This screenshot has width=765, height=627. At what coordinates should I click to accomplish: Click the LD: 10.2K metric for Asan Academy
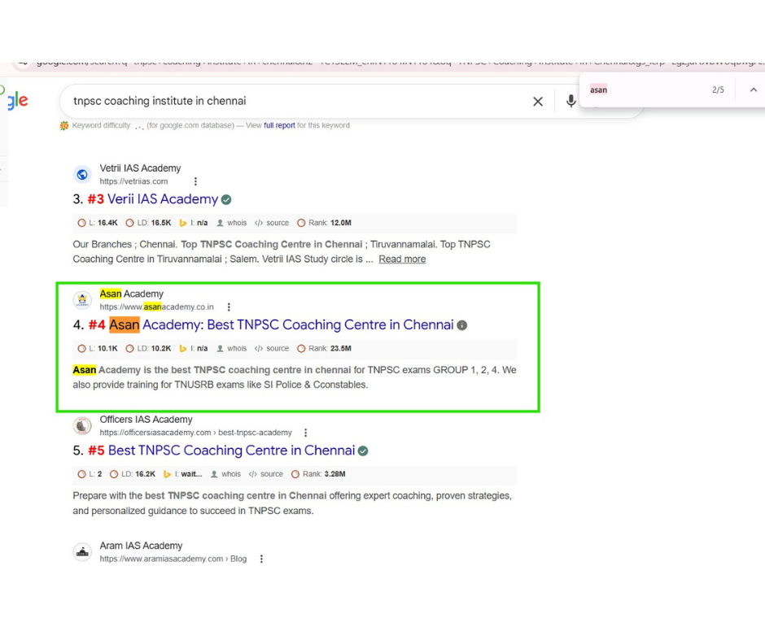coord(148,349)
